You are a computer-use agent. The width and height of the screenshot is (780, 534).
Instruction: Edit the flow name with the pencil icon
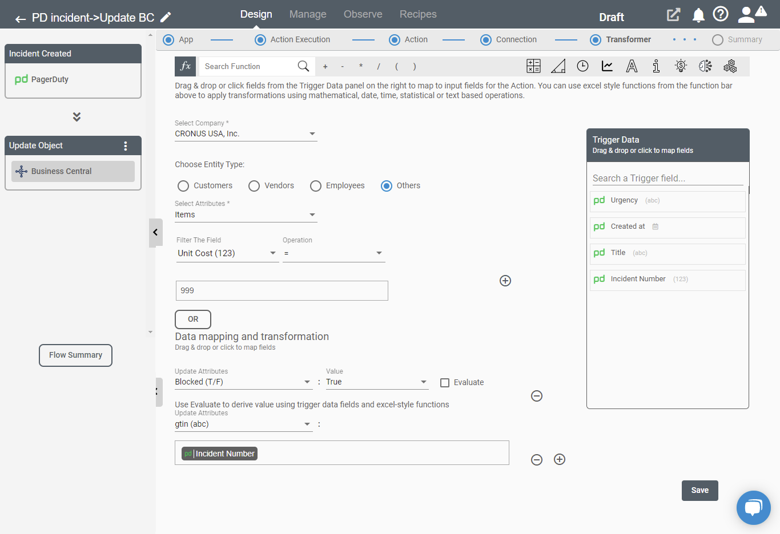(166, 17)
